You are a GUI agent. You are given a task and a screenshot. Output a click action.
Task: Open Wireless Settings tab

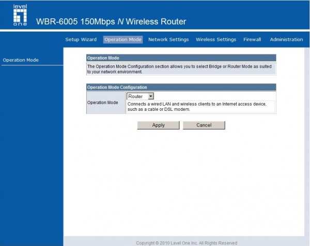point(216,39)
